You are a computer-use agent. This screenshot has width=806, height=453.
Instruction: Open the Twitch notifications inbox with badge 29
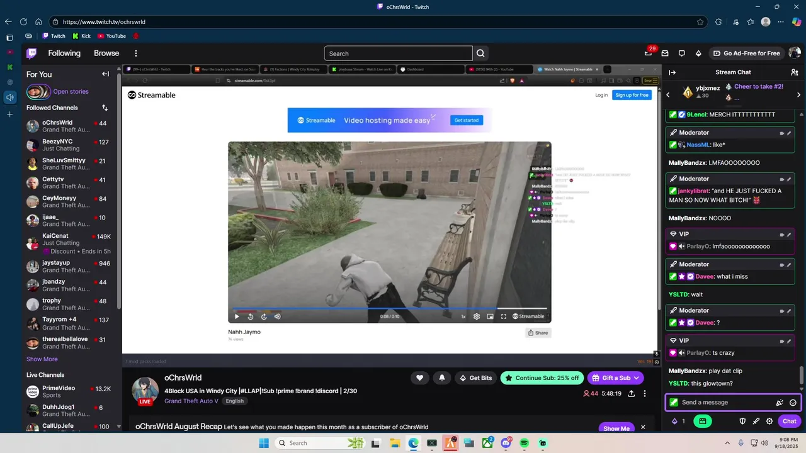coord(649,53)
